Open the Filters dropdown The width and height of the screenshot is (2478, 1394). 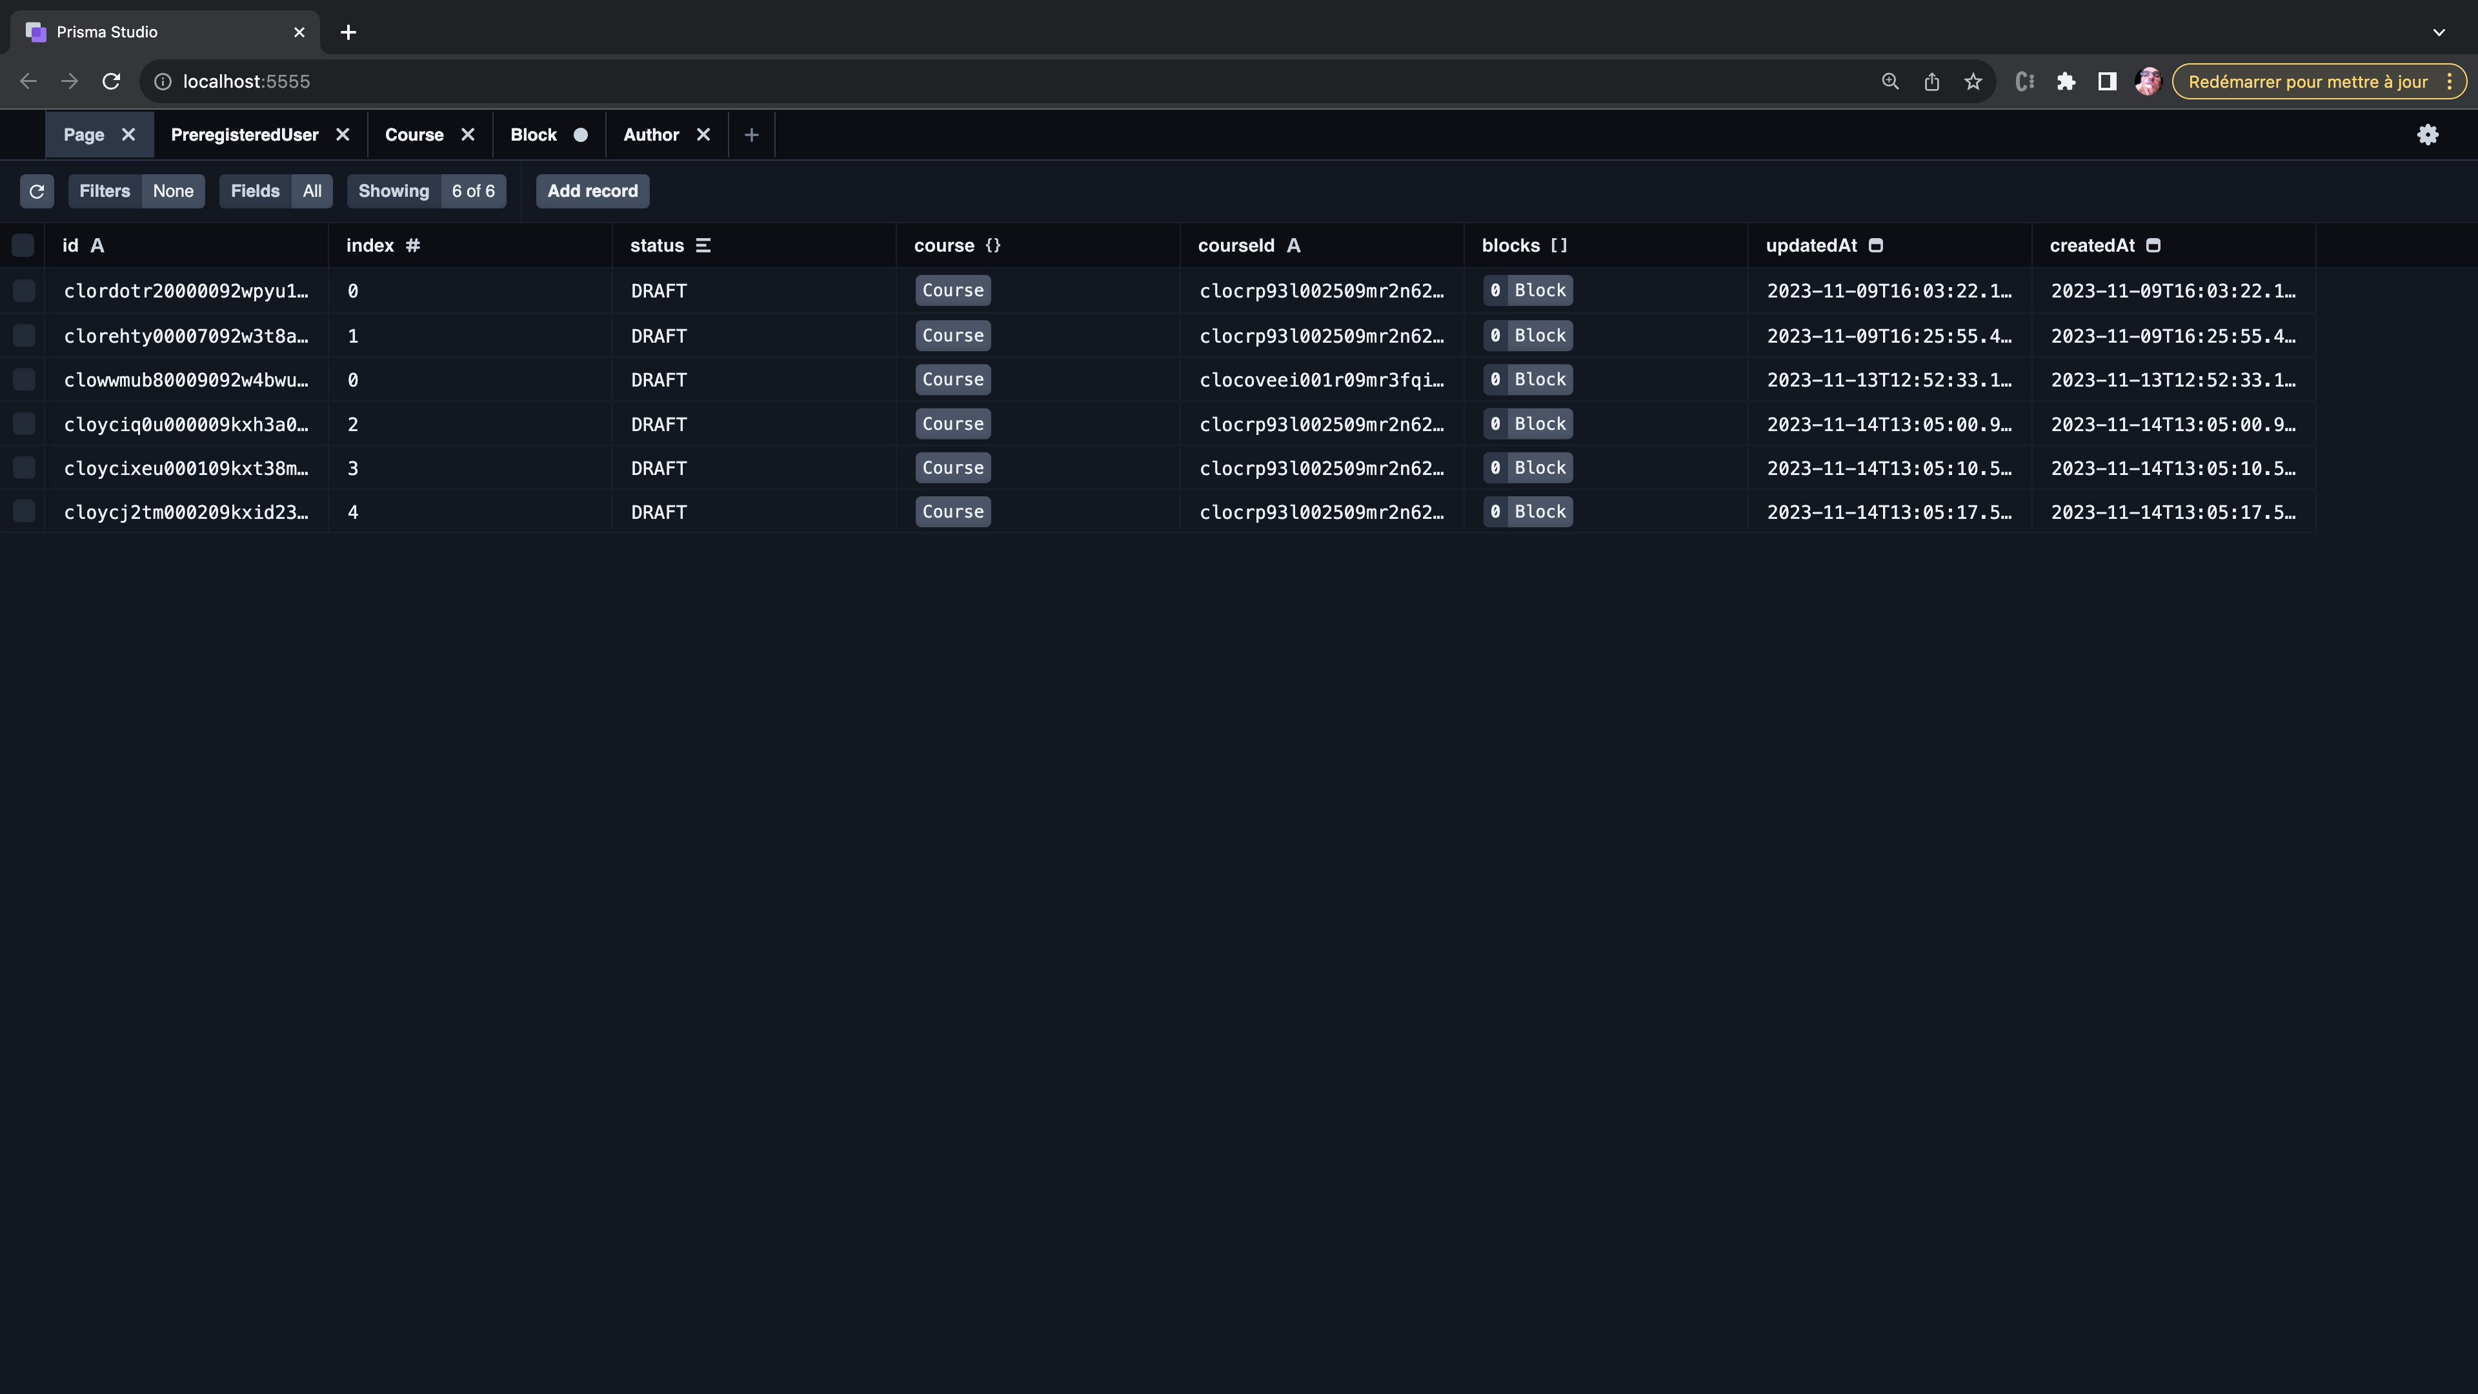tap(136, 192)
